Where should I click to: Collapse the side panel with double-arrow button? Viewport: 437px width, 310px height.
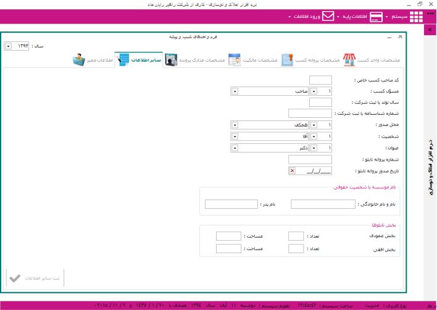(x=430, y=30)
